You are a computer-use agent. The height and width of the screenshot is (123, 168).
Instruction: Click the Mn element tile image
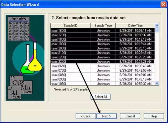click(26, 87)
